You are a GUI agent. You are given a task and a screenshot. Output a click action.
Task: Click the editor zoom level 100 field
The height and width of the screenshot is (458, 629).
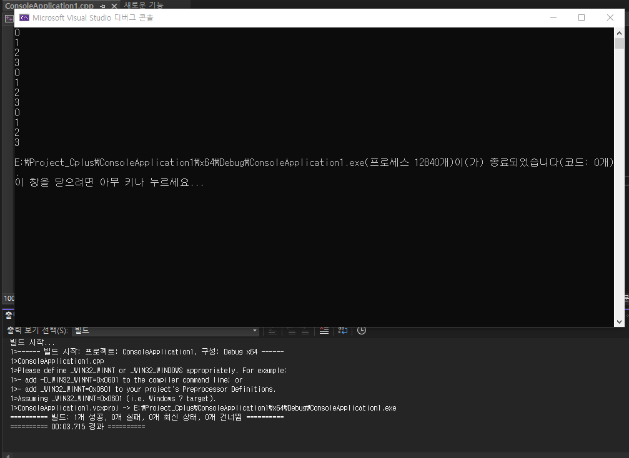pyautogui.click(x=9, y=298)
